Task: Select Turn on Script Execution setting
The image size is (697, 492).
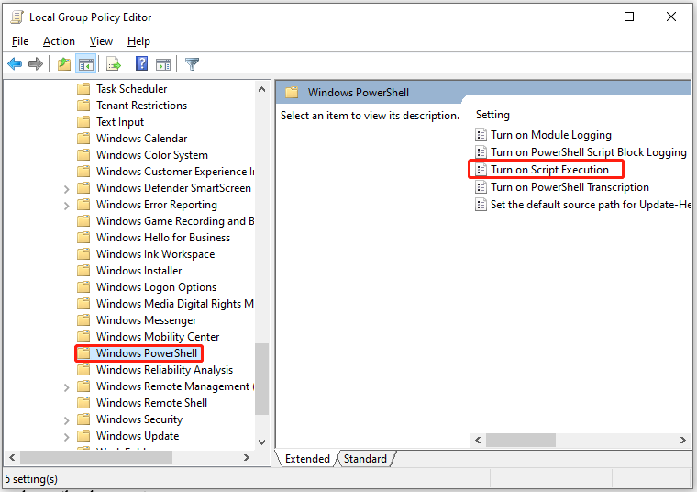Action: tap(549, 170)
